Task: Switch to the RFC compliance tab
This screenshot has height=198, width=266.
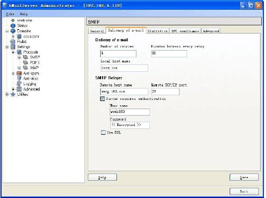Action: click(185, 31)
